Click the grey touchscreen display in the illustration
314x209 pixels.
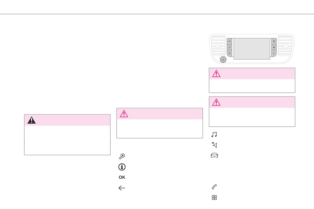pos(252,49)
